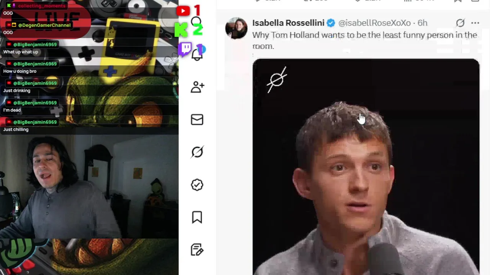490x275 pixels.
Task: Click the Grok icon on the video
Action: tap(277, 79)
